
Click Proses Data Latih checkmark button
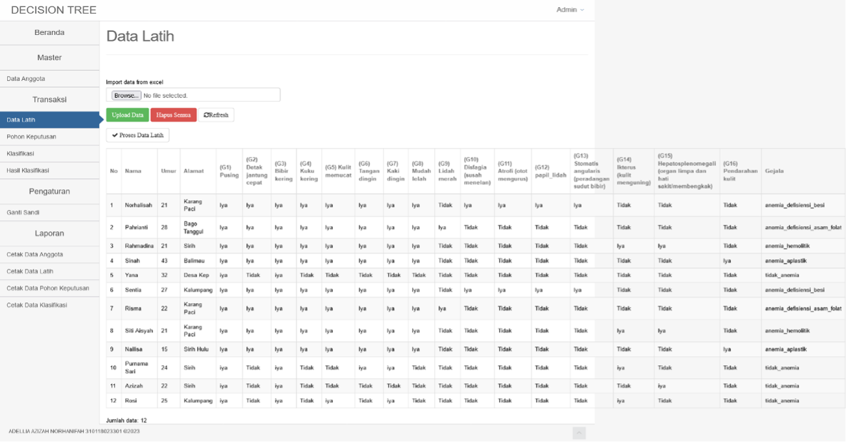click(x=137, y=135)
